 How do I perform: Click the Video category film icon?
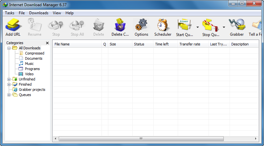click(x=21, y=74)
